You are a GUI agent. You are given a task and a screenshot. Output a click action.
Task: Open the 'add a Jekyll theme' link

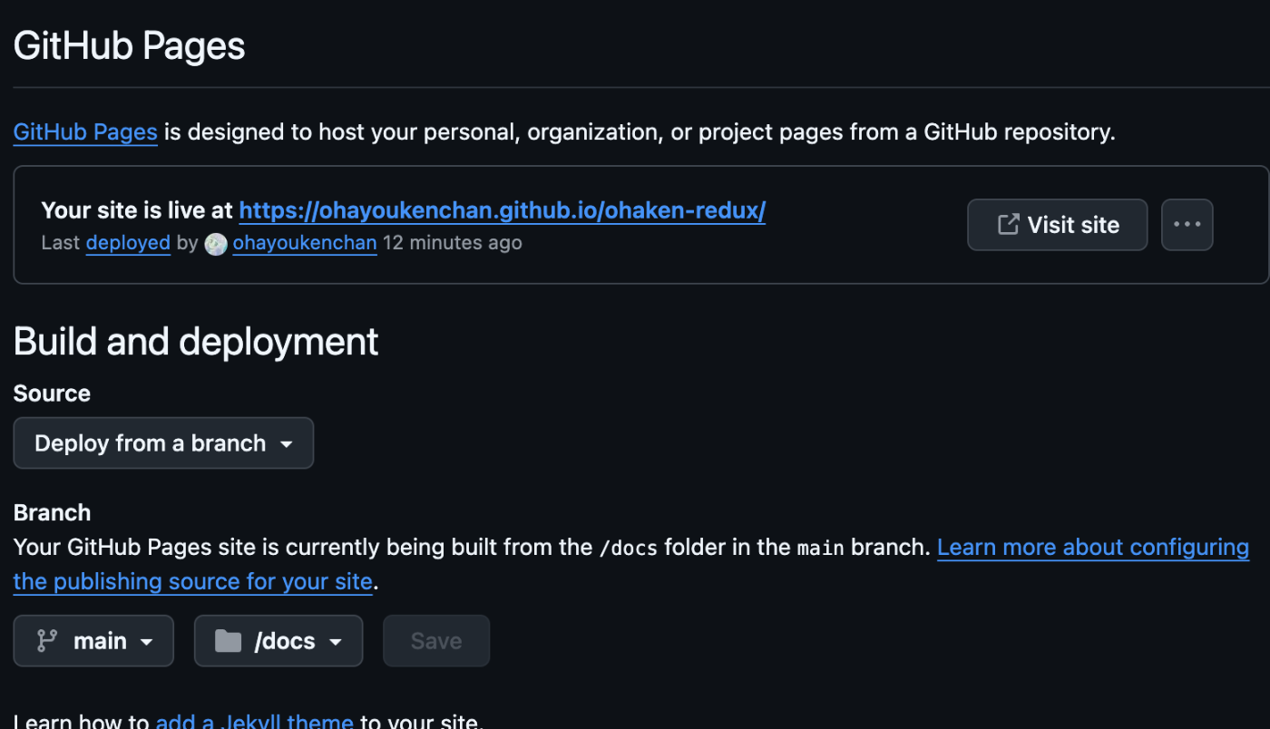pyautogui.click(x=254, y=722)
